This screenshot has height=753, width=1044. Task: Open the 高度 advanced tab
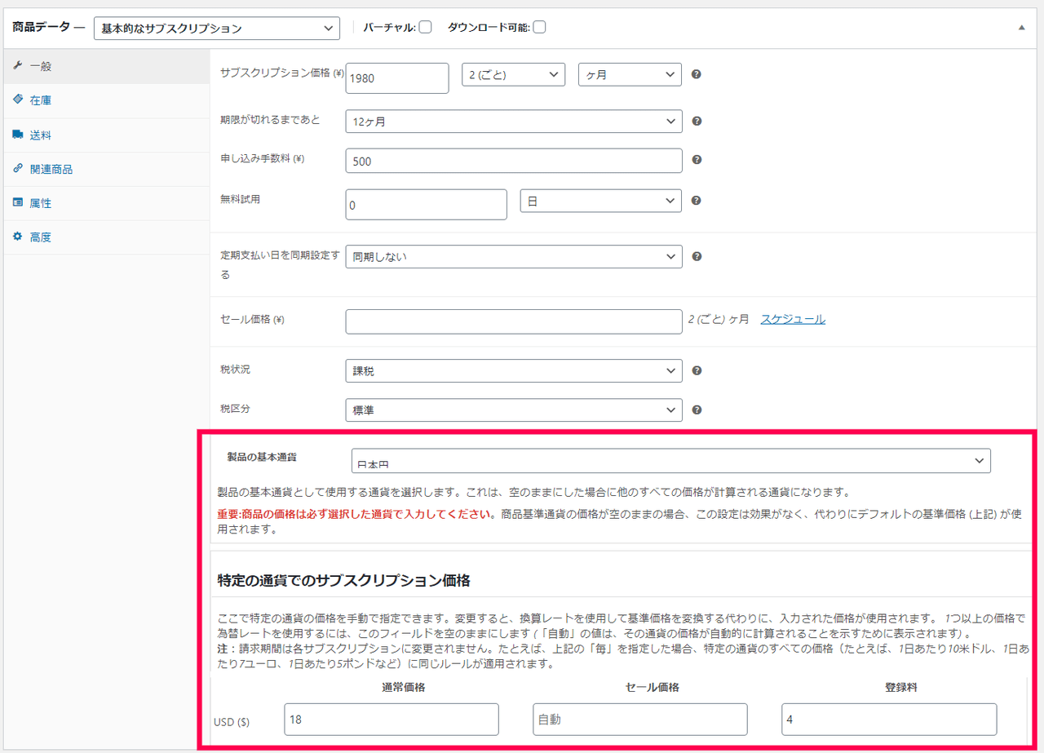coord(106,237)
